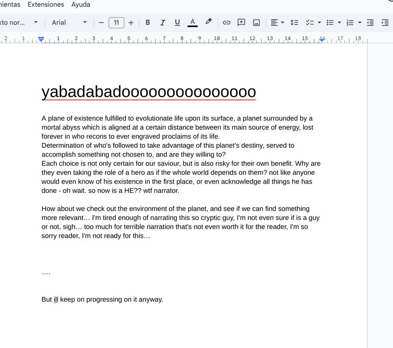Click the text 'sorry reader, I'm not ready for this…'
Image resolution: width=393 pixels, height=348 pixels.
pos(96,236)
